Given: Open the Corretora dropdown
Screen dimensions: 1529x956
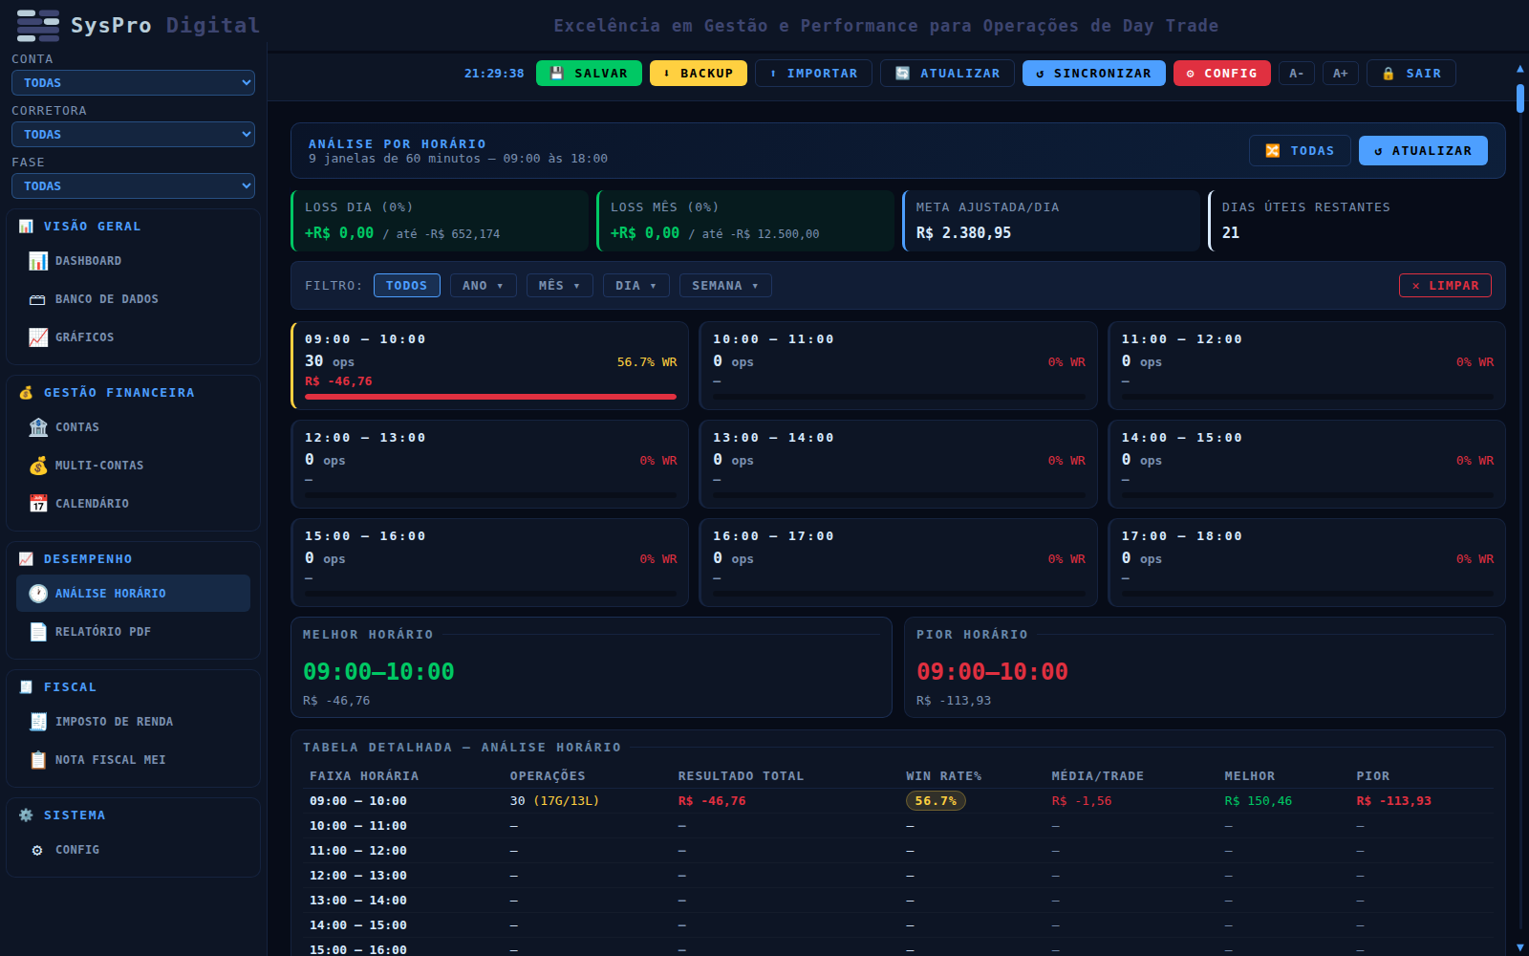Looking at the screenshot, I should pyautogui.click(x=133, y=135).
